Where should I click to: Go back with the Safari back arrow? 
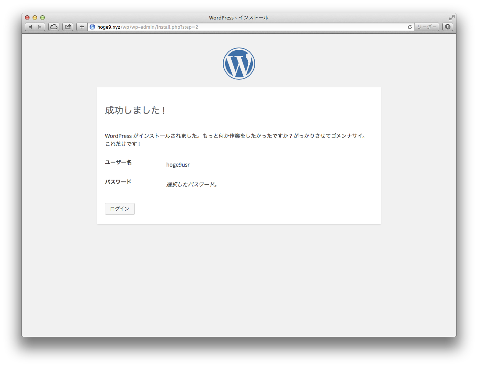point(30,27)
